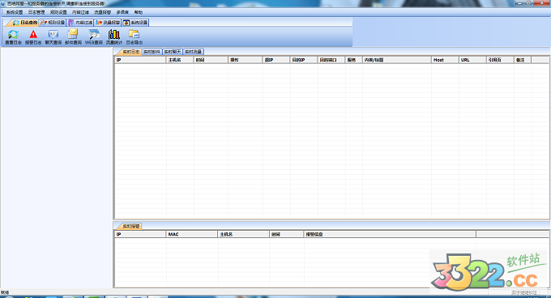The height and width of the screenshot is (298, 551).
Task: Click the 引用页 column header
Action: coord(500,60)
